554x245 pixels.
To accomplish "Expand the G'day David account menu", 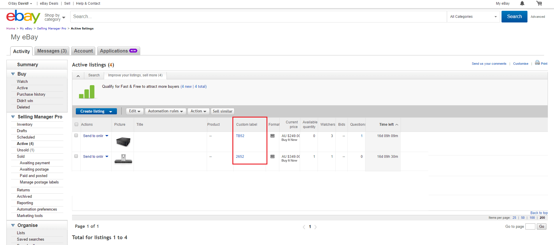I will pos(20,3).
